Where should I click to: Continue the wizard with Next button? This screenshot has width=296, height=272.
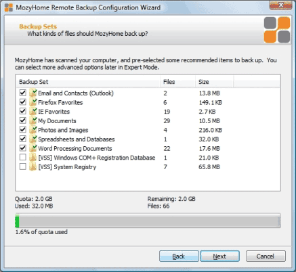click(x=219, y=256)
